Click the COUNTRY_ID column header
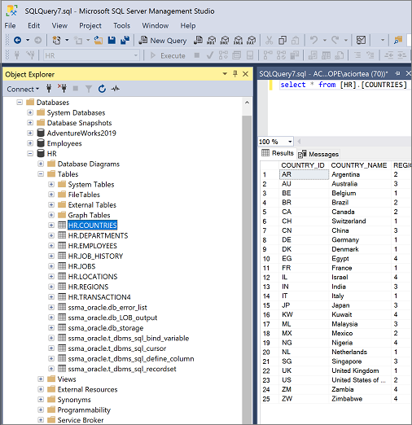This screenshot has height=425, width=412. pyautogui.click(x=303, y=165)
